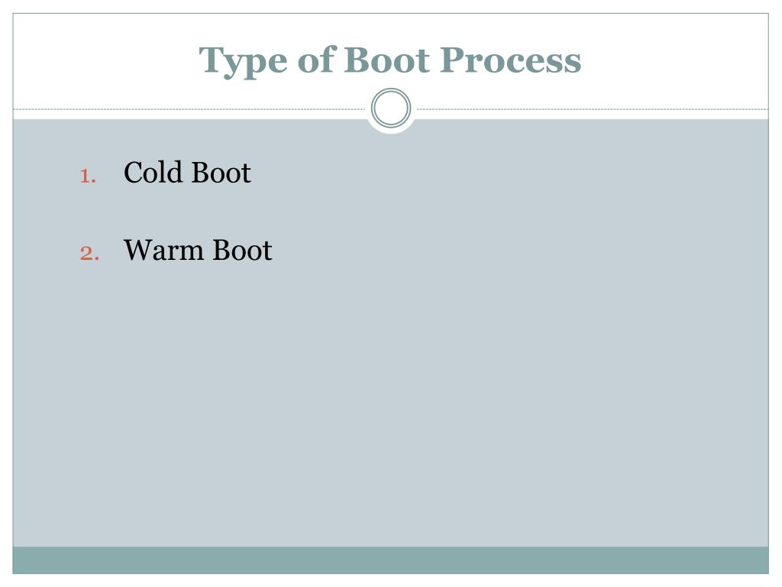Click the circle ornament below the title

(x=391, y=108)
